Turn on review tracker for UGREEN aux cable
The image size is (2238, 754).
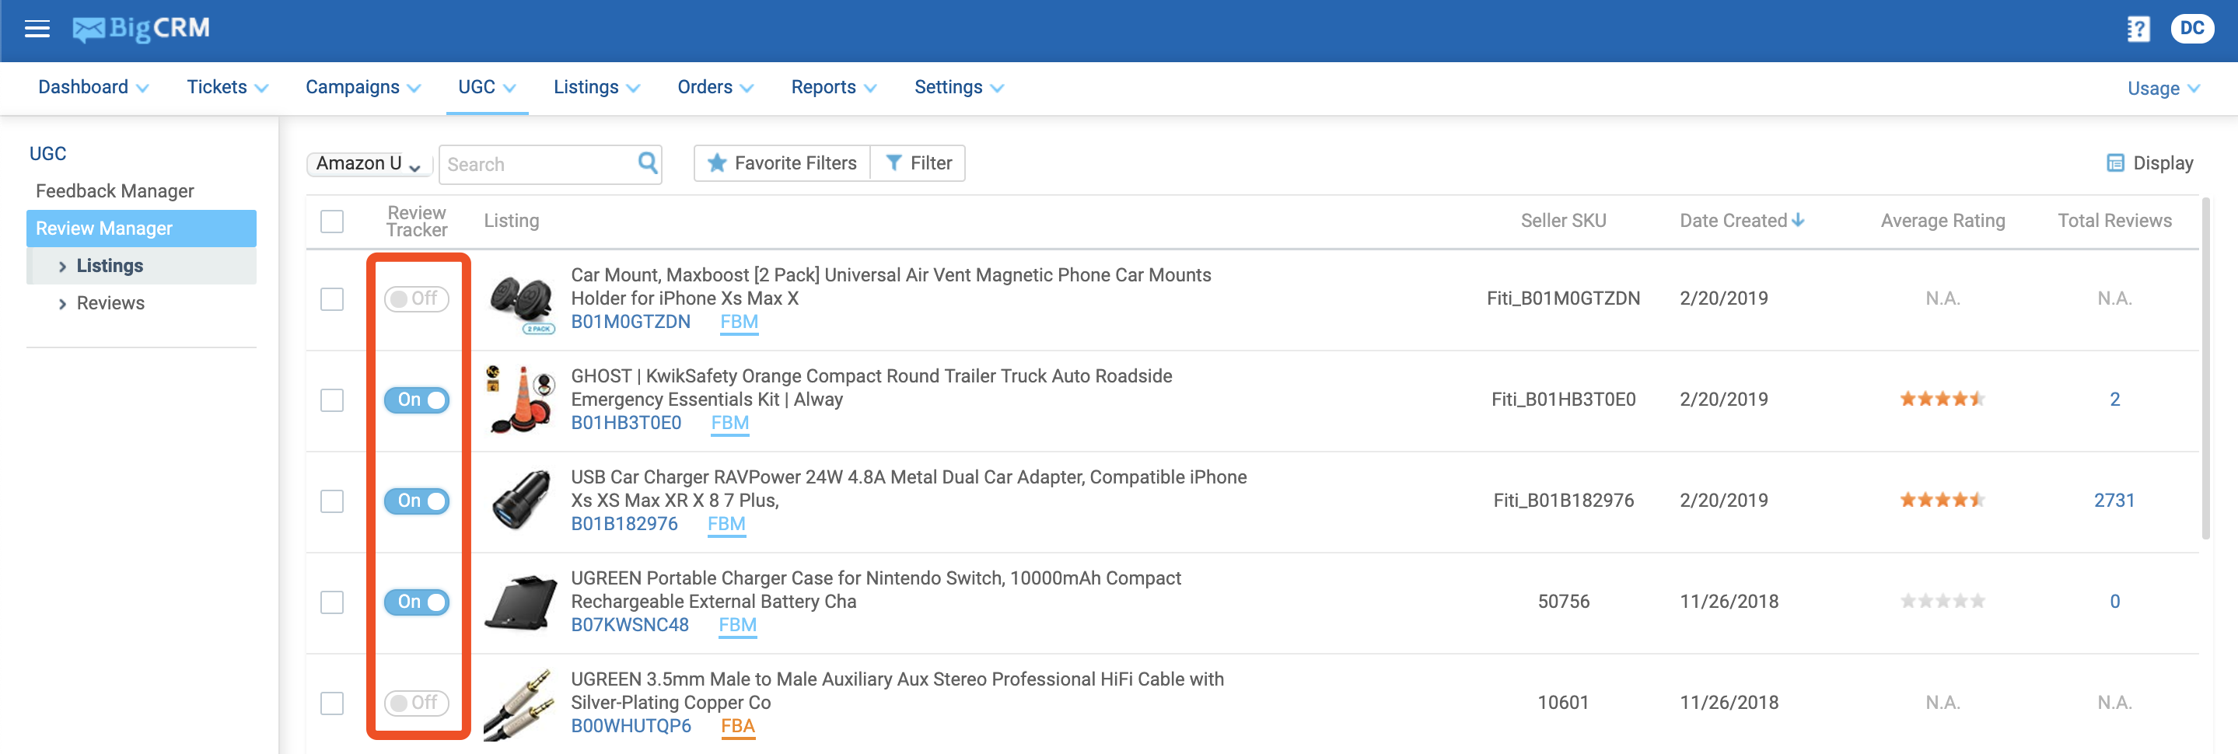tap(417, 702)
